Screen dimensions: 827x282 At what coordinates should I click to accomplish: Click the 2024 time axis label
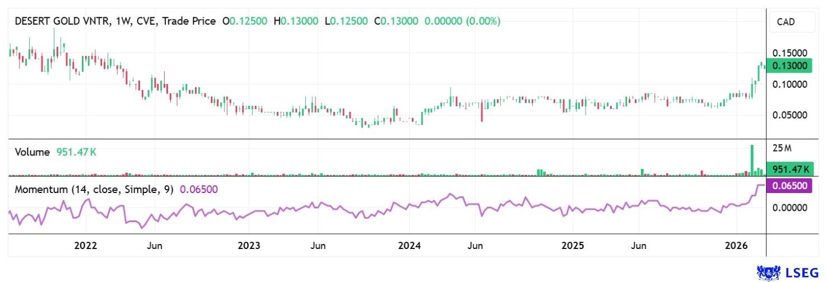coord(410,246)
